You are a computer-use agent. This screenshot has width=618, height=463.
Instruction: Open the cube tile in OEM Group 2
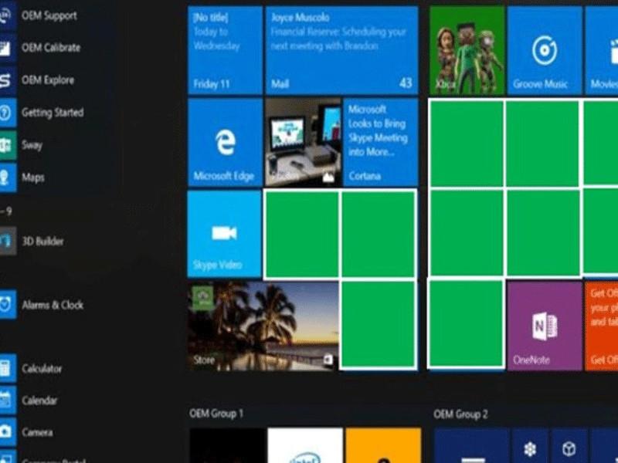click(x=569, y=446)
